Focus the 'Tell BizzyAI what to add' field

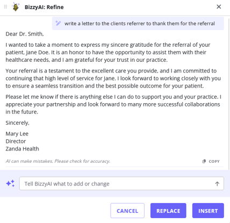(121, 183)
